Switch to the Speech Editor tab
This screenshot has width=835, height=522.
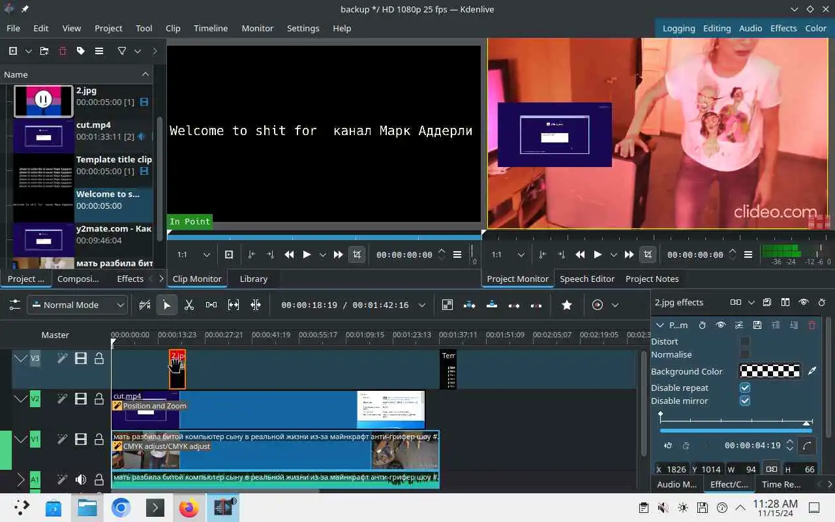587,279
